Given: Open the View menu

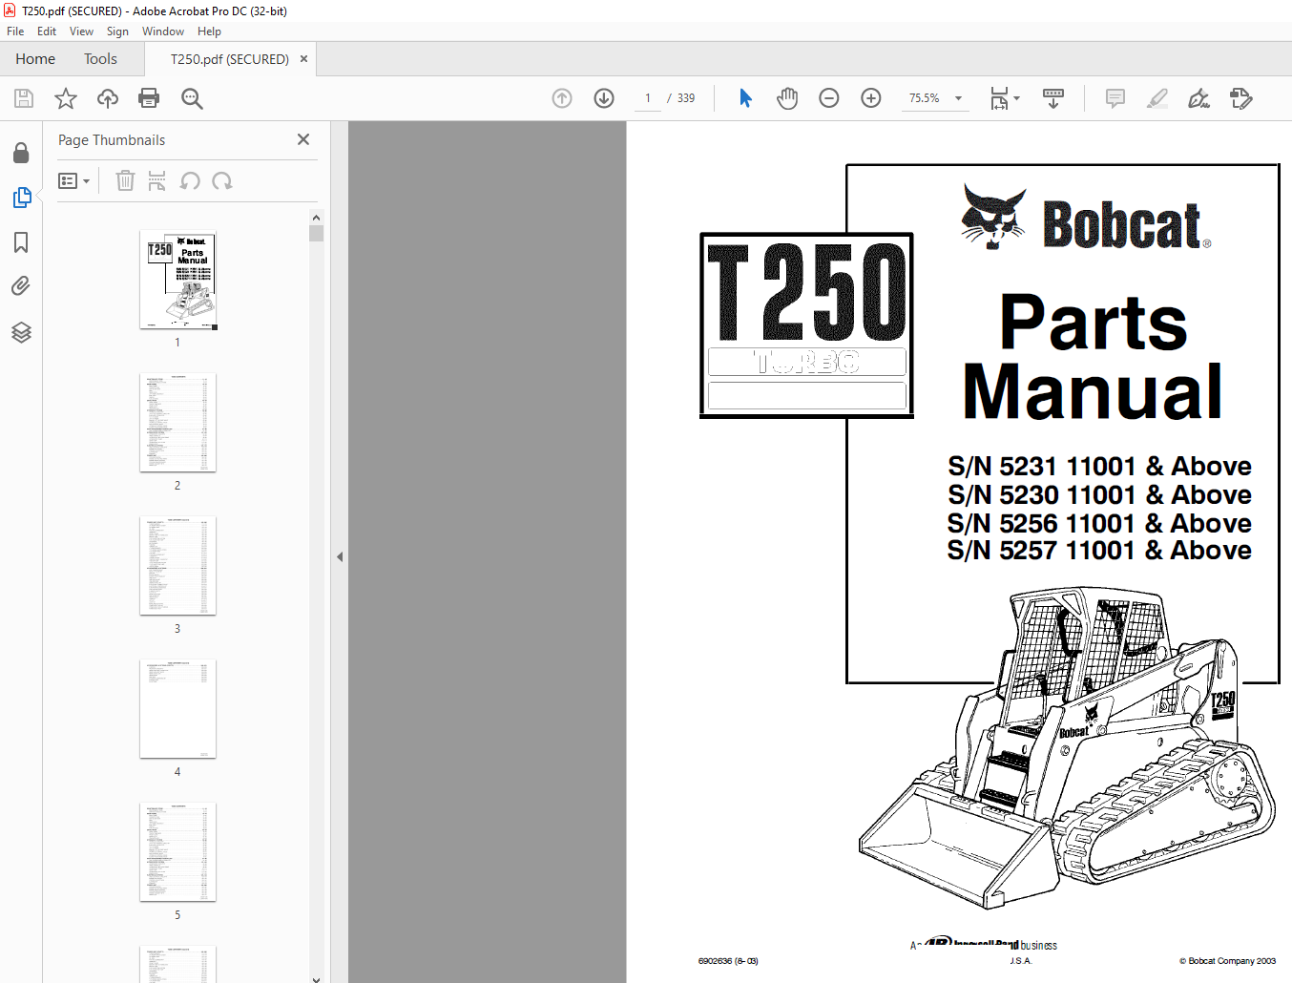Looking at the screenshot, I should click(81, 31).
